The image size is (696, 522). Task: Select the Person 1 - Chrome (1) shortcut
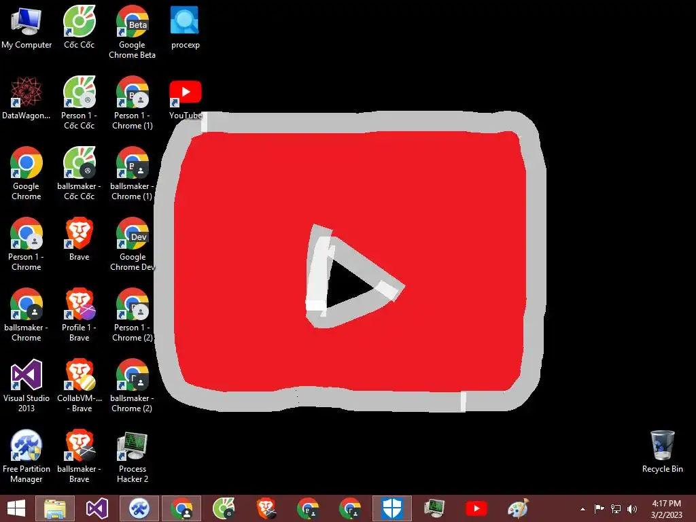coord(132,103)
